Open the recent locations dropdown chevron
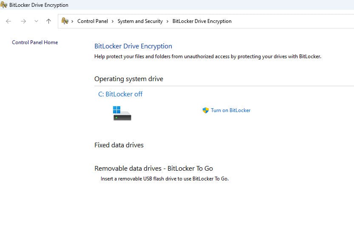Screen dimensions: 354x228 click(36, 21)
